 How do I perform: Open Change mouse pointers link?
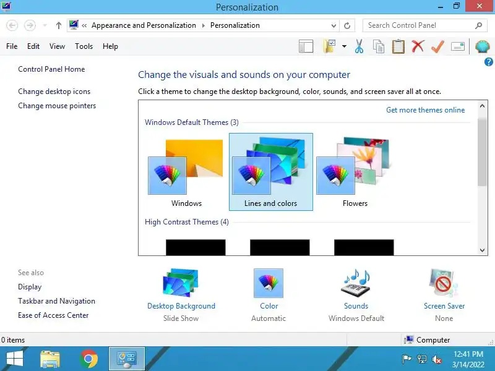(57, 106)
